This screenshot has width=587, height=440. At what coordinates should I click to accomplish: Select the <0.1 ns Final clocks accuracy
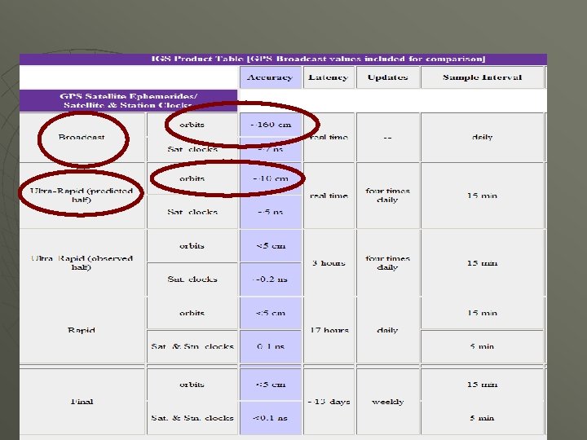(271, 418)
